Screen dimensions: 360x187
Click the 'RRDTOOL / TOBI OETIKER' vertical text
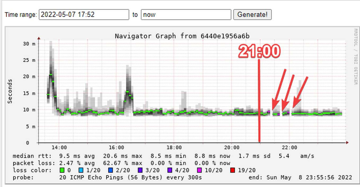(x=355, y=57)
